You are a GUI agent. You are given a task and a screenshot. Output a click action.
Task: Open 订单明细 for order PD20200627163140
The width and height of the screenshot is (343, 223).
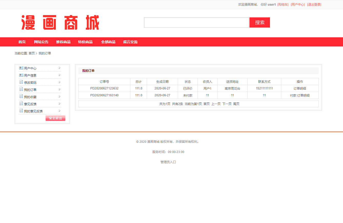(303, 95)
